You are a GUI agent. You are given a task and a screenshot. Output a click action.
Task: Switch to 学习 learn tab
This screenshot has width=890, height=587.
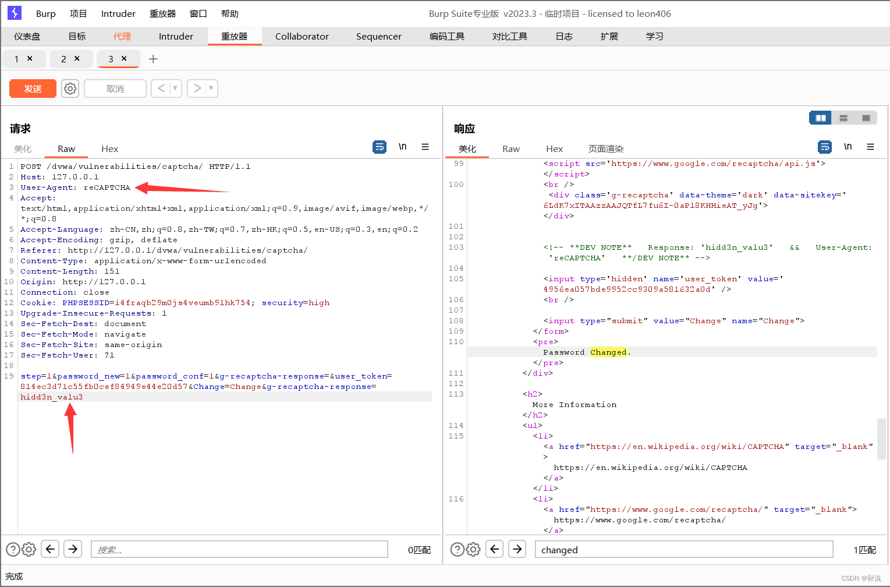[655, 36]
